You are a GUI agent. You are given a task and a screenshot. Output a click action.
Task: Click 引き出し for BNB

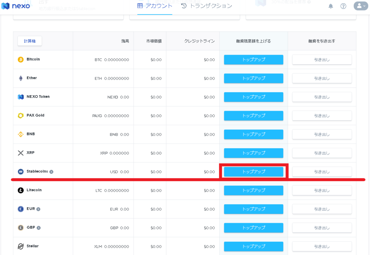[322, 134]
